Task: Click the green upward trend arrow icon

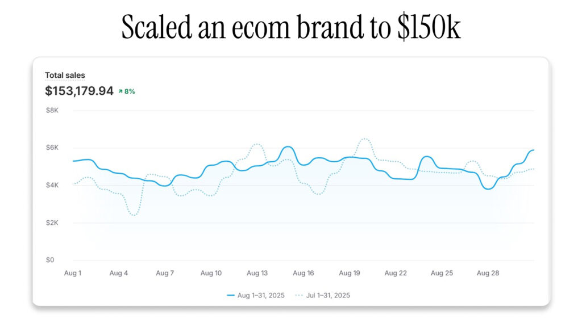Action: (120, 91)
